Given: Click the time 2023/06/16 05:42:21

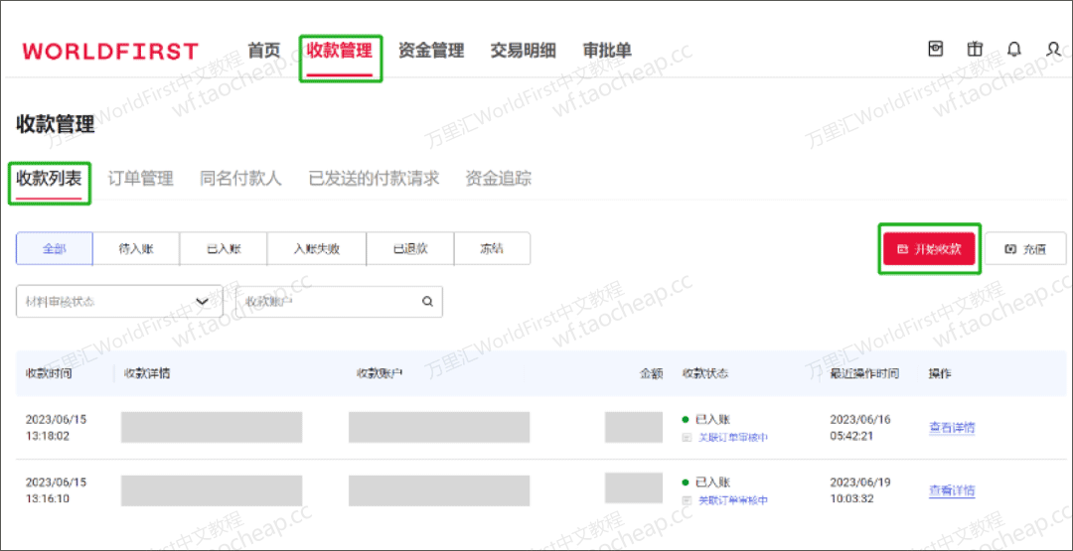Looking at the screenshot, I should [x=860, y=428].
